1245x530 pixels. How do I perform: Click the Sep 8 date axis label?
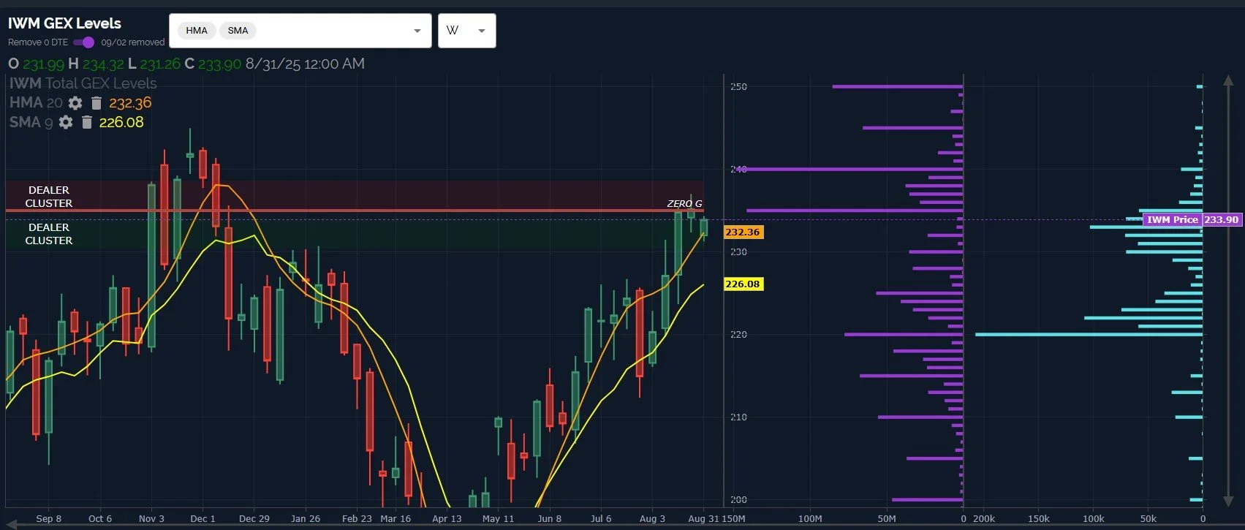pyautogui.click(x=49, y=518)
